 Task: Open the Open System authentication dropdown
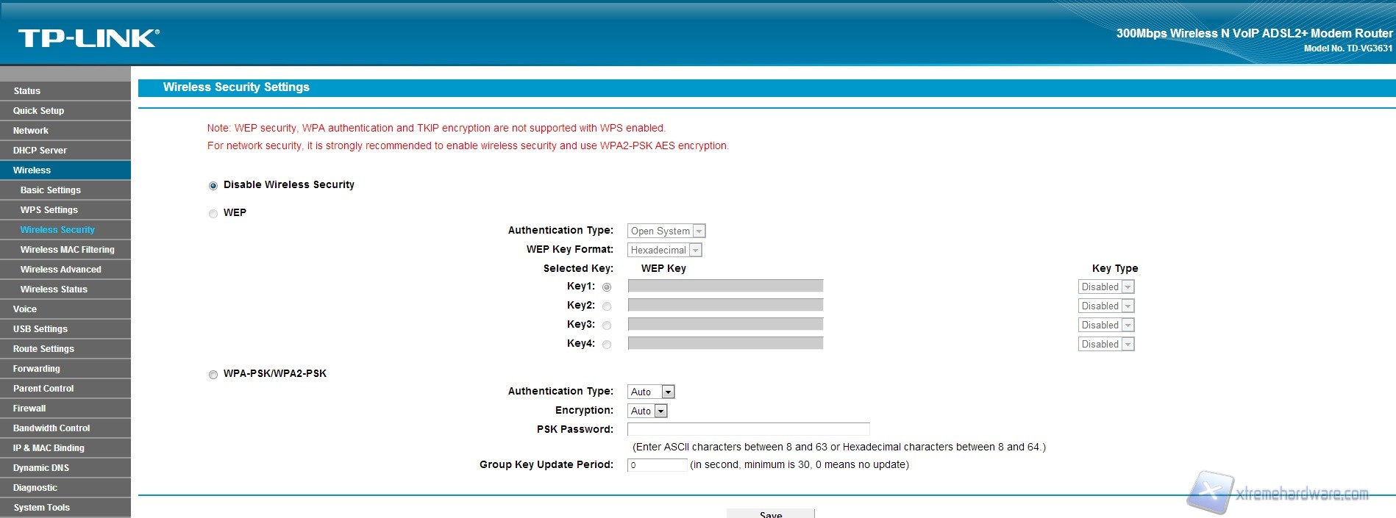click(666, 231)
